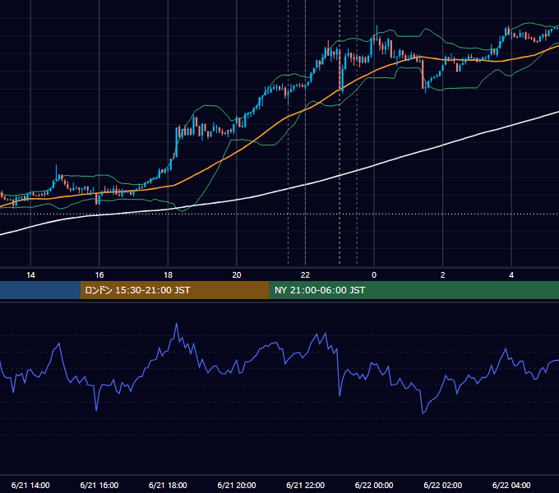
Task: Click the 6/21 20:00 date label
Action: (237, 485)
